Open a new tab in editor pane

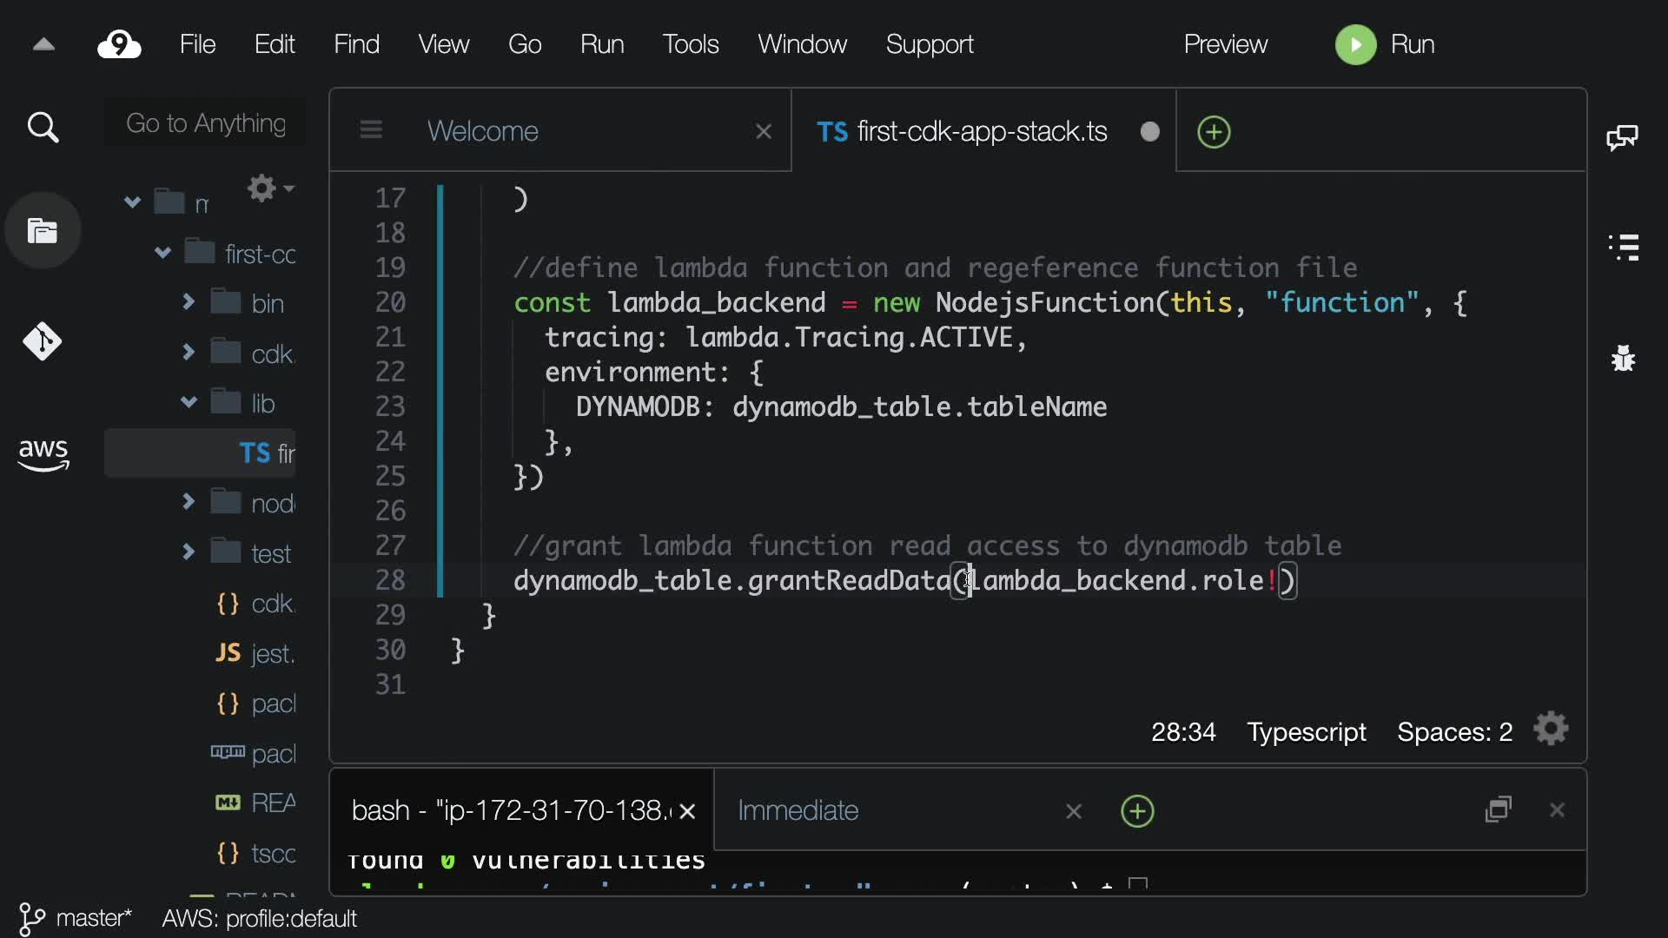click(1214, 132)
